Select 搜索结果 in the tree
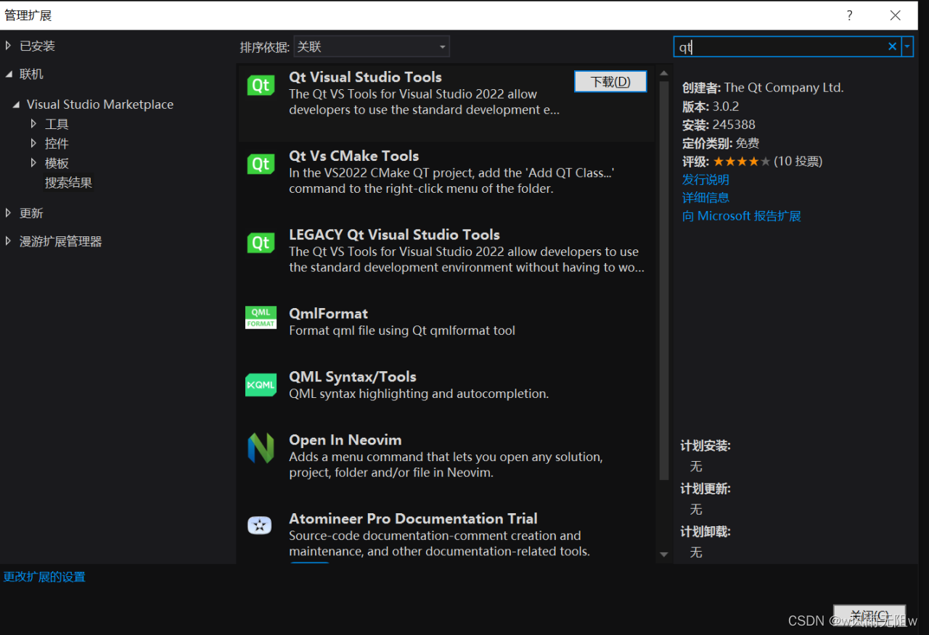 (68, 183)
